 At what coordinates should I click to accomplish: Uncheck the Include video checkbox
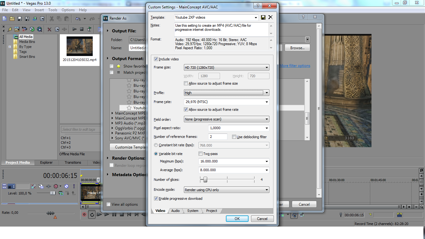coord(156,59)
